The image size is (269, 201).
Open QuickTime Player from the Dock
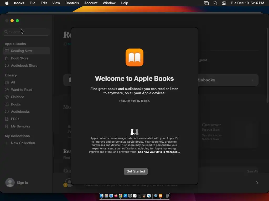[156, 196]
